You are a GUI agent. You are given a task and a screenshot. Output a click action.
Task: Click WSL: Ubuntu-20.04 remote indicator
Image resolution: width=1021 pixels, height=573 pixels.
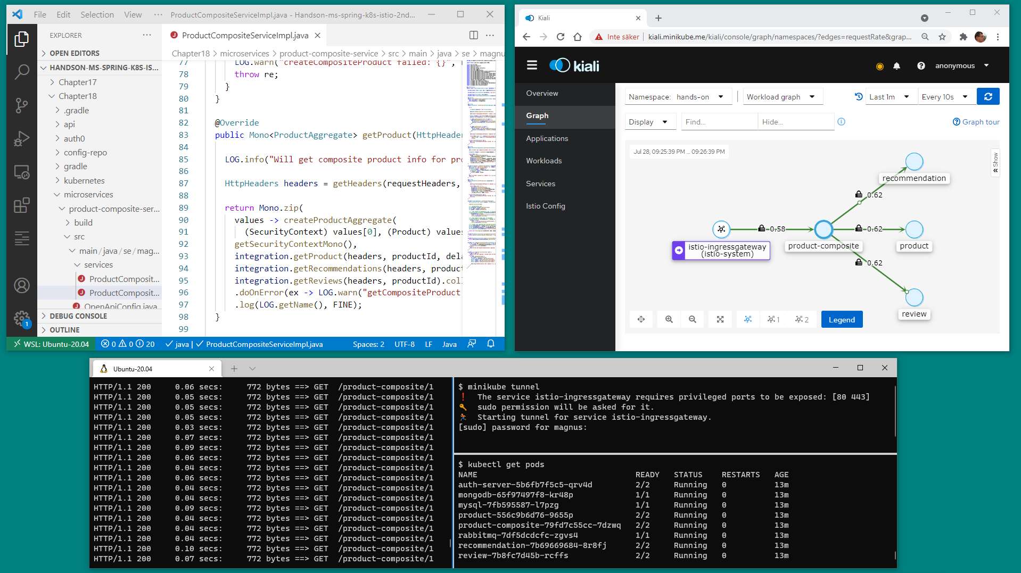tap(52, 344)
